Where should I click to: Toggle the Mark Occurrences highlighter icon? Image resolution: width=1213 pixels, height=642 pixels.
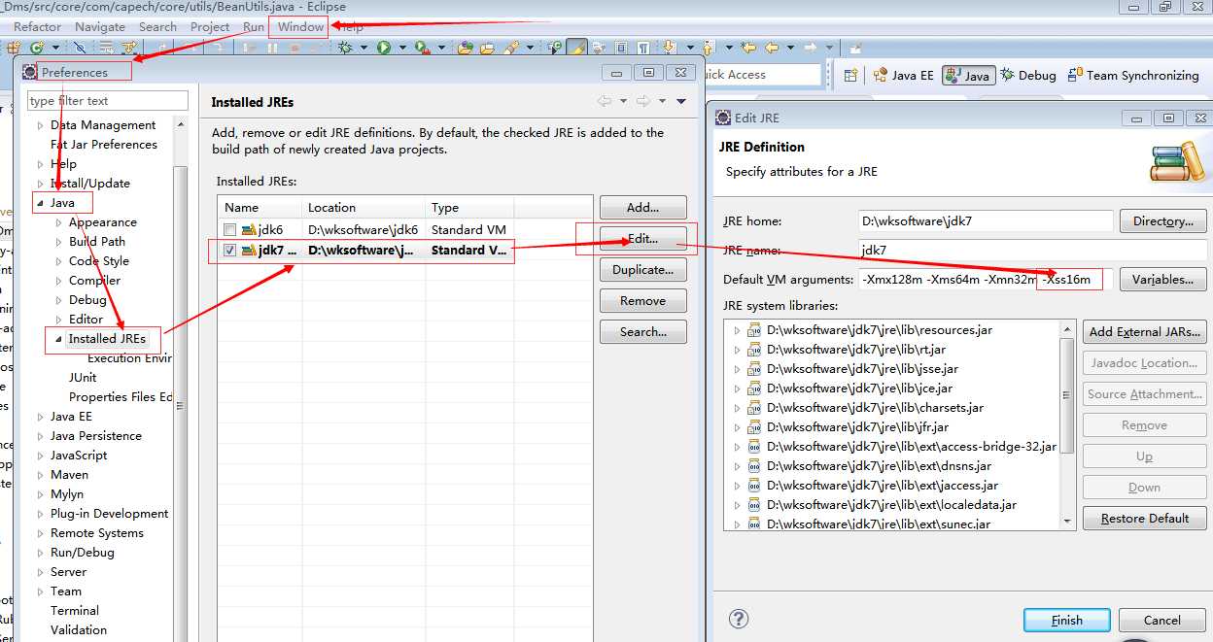coord(576,47)
